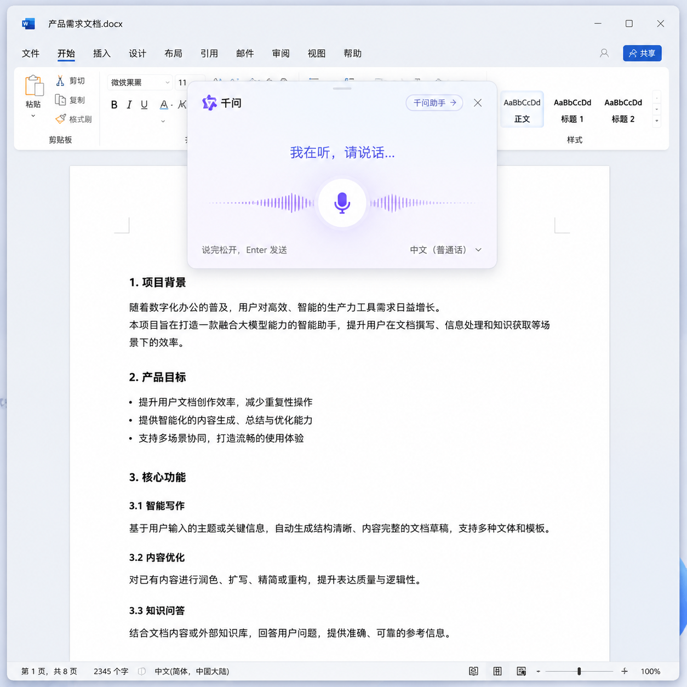
Task: Activate the 格式刷 format painter brush
Action: [61, 119]
